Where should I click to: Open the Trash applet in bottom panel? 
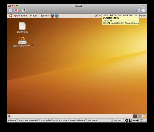point(144,116)
